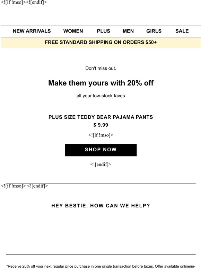The height and width of the screenshot is (268, 201).
Task: Click the mso conditional text at page top
Action: tap(24, 2)
